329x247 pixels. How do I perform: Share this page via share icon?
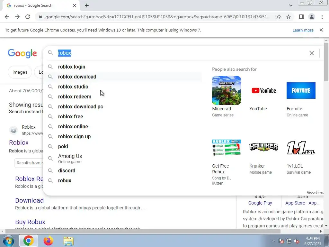coord(278,17)
